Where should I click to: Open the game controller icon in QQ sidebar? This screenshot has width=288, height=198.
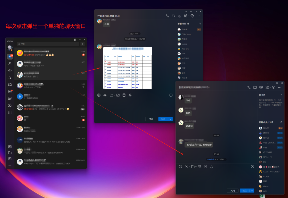click(x=10, y=85)
